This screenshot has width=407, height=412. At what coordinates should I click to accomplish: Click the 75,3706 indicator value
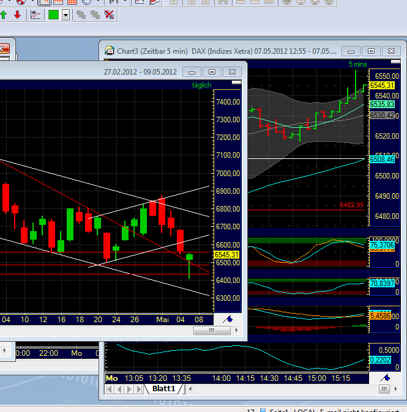tap(383, 245)
